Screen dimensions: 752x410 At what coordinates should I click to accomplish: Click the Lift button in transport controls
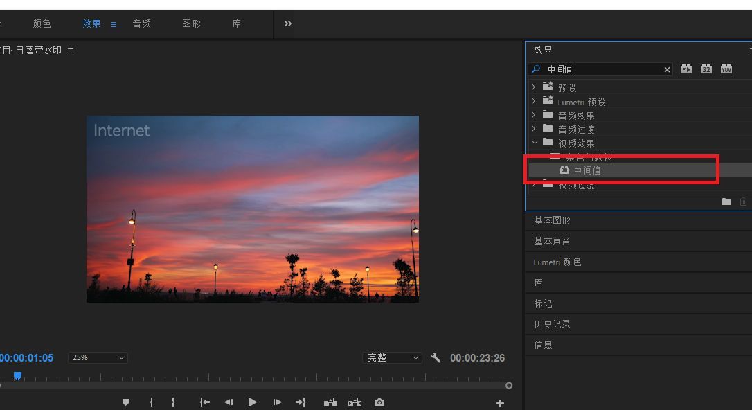pyautogui.click(x=330, y=402)
